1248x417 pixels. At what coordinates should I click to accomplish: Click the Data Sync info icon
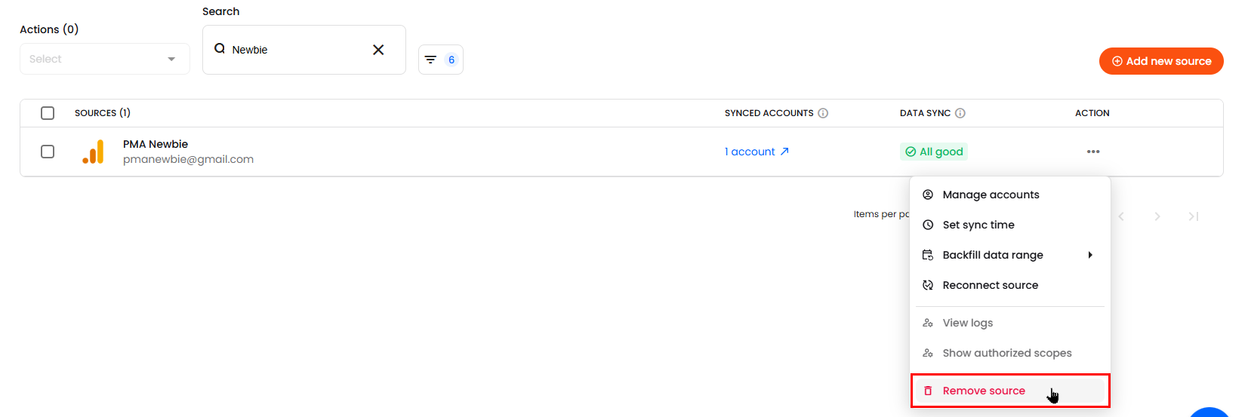[x=960, y=113]
